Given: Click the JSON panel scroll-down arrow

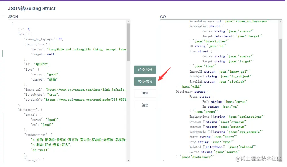Looking at the screenshot, I should pyautogui.click(x=128, y=160).
